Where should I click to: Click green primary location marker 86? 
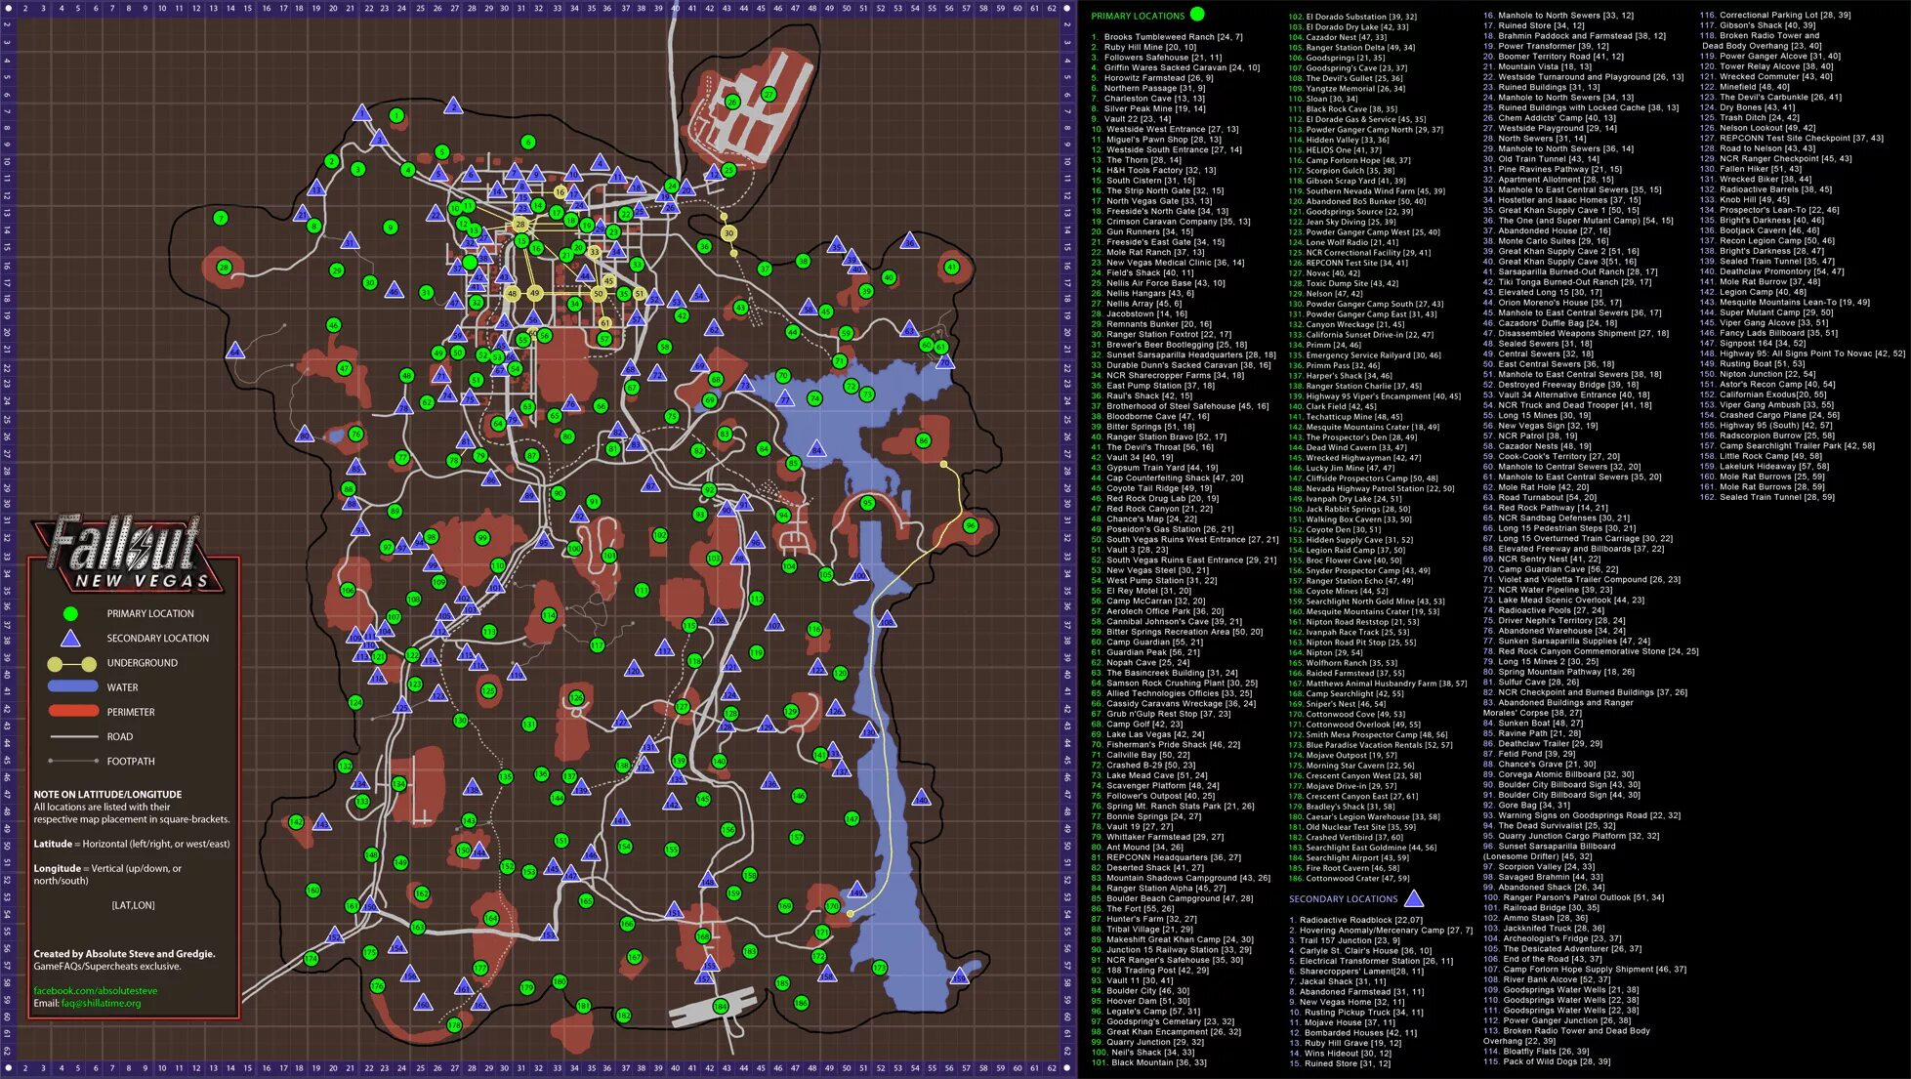(923, 440)
